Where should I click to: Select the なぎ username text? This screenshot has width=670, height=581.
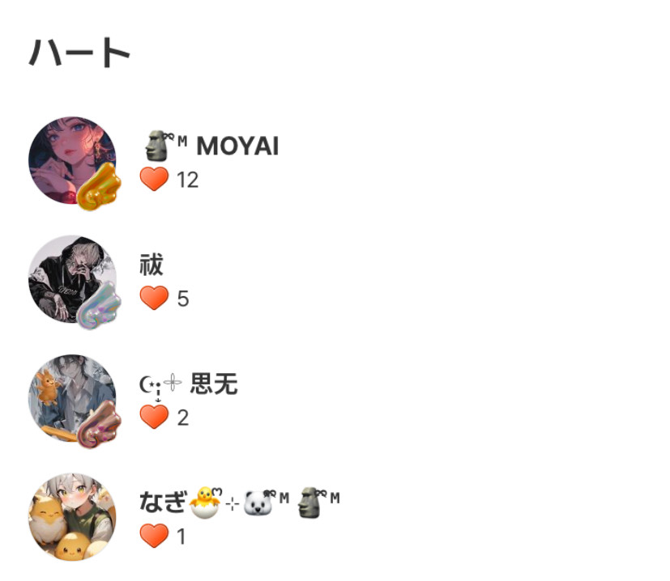coord(164,502)
